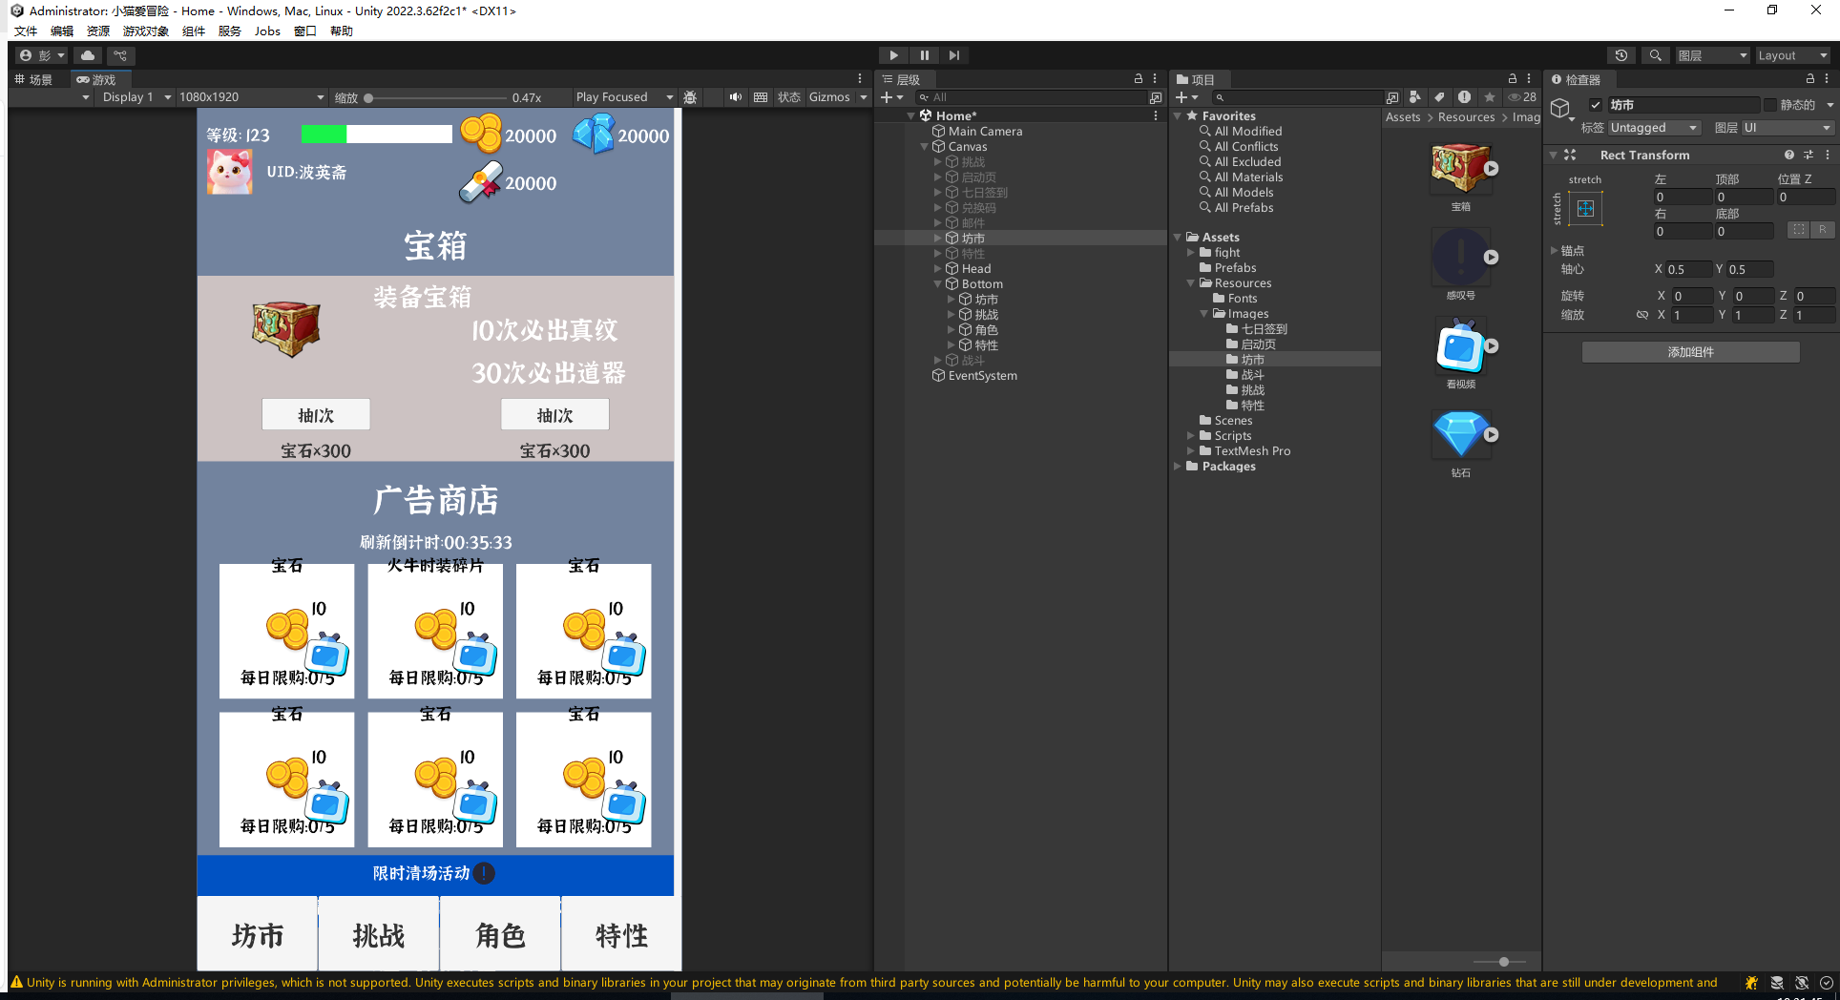Click Search by Label tag icon
1840x1000 pixels.
coord(1440,97)
